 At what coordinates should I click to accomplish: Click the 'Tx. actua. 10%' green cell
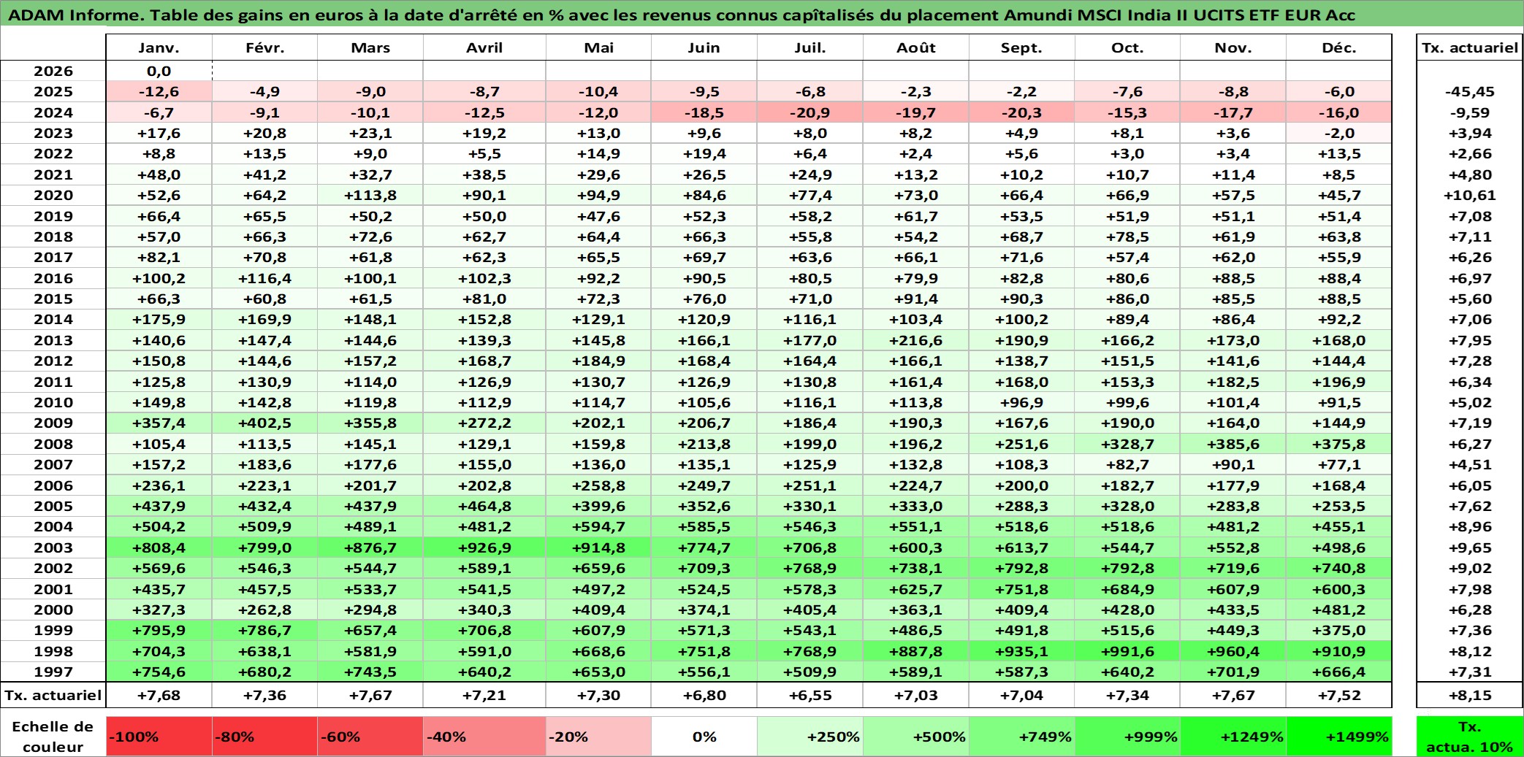tap(1469, 736)
